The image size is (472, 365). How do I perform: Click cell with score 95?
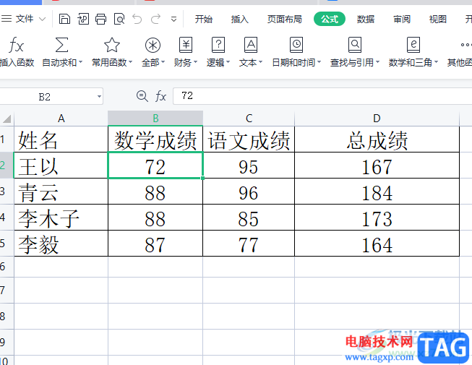249,166
